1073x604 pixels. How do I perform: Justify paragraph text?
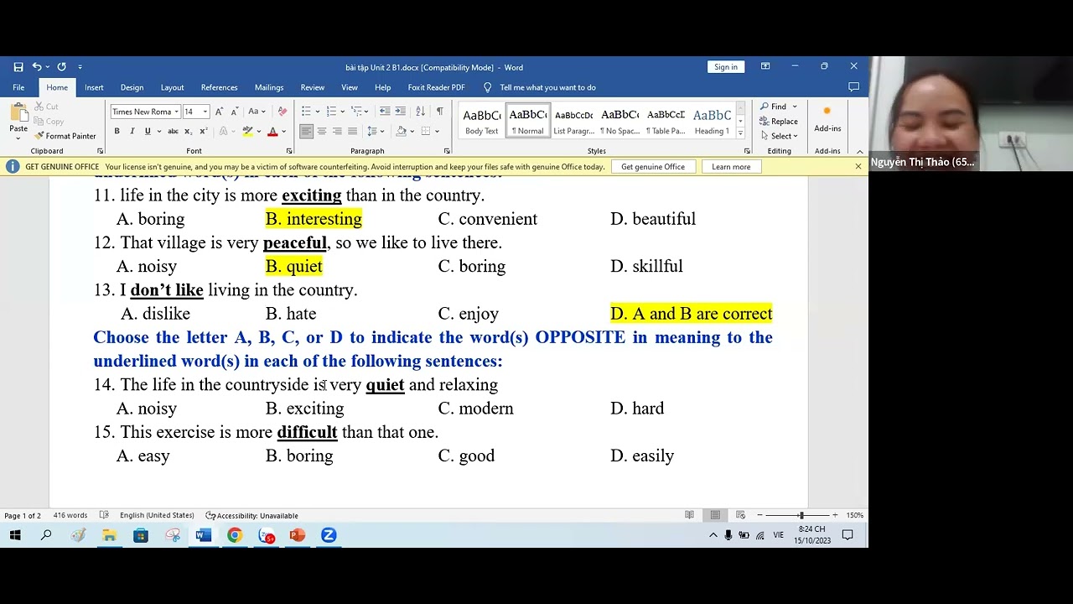click(352, 131)
